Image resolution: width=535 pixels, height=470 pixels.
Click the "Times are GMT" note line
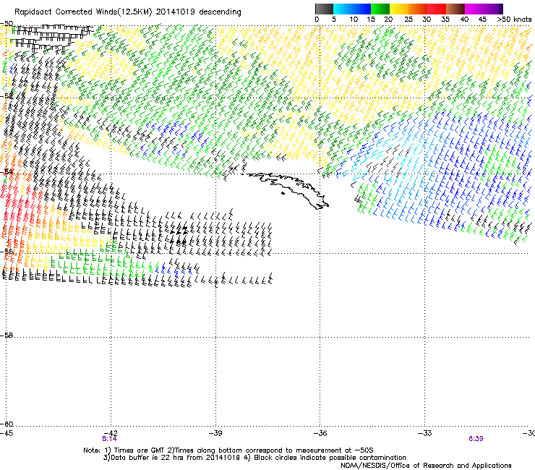[228, 450]
